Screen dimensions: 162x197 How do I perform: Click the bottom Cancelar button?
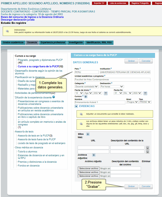click(146, 186)
